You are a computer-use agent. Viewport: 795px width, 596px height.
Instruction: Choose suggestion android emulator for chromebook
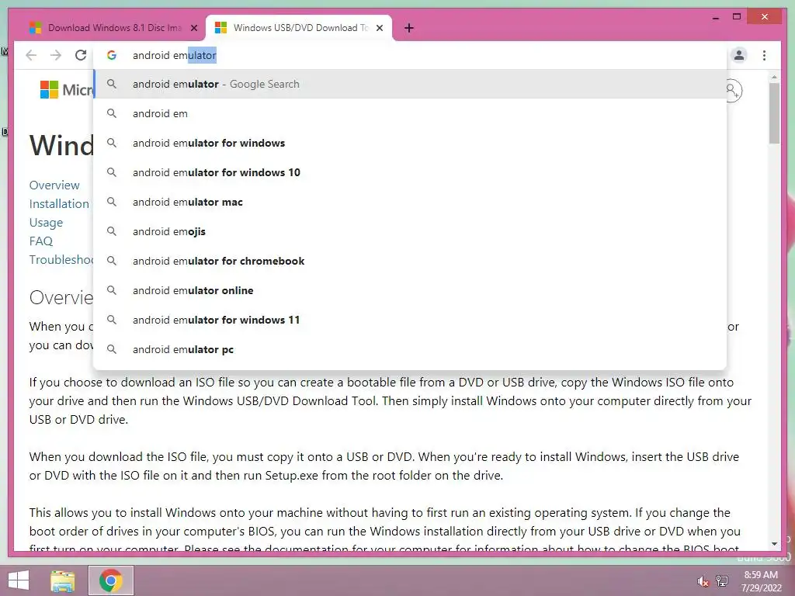tap(410, 261)
